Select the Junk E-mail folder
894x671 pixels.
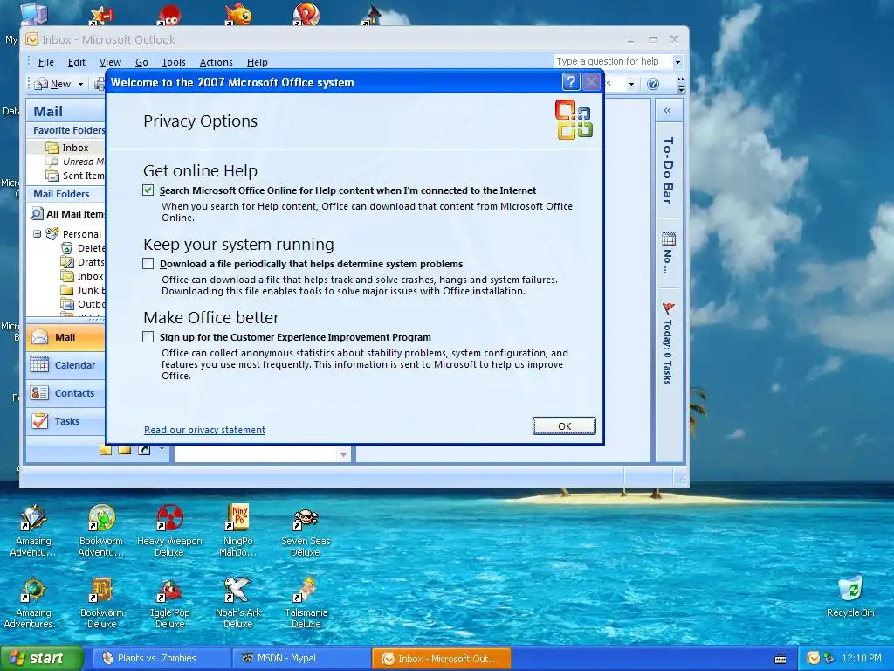[x=83, y=290]
